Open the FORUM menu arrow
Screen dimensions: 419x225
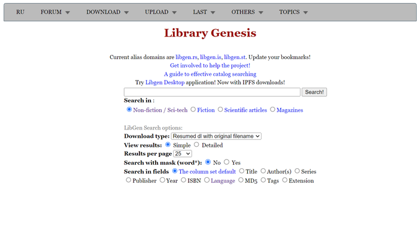68,13
